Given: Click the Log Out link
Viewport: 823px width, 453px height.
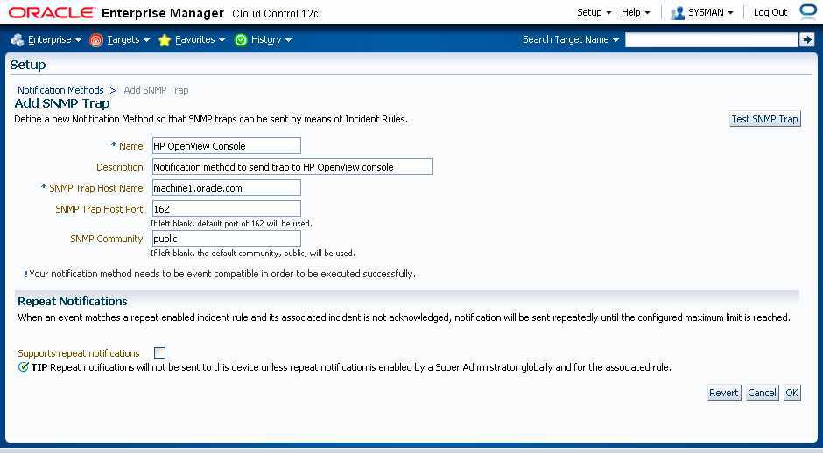Looking at the screenshot, I should click(x=770, y=12).
